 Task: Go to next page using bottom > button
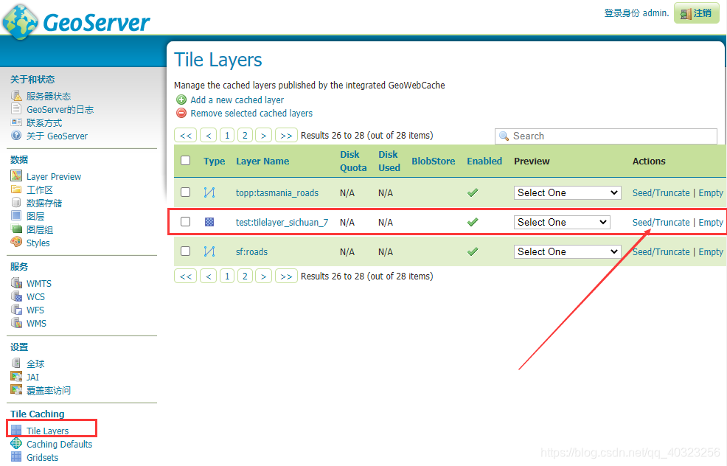[263, 276]
